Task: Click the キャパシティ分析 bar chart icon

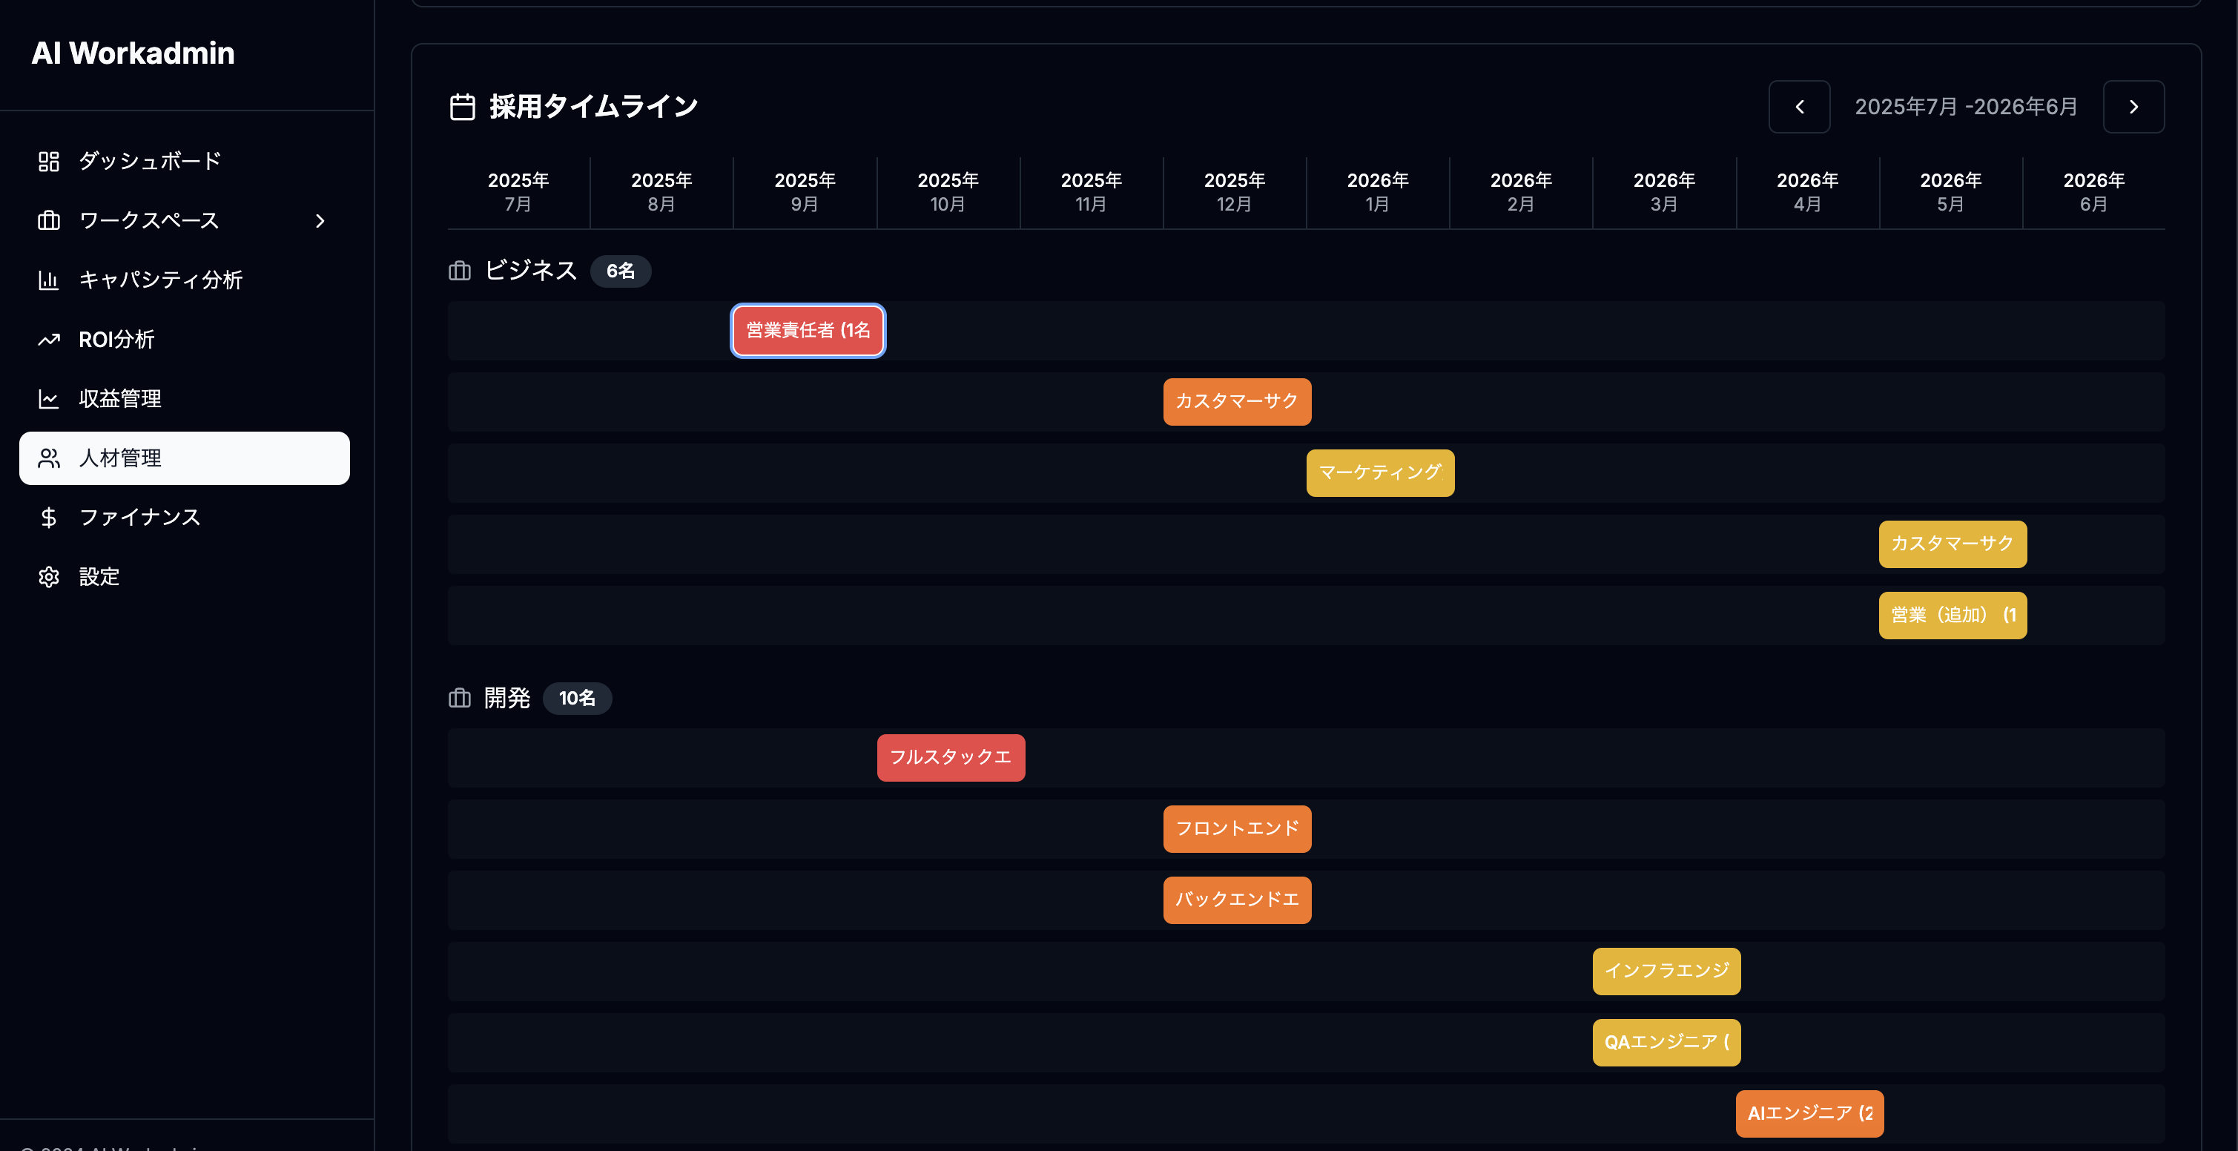Action: 49,280
